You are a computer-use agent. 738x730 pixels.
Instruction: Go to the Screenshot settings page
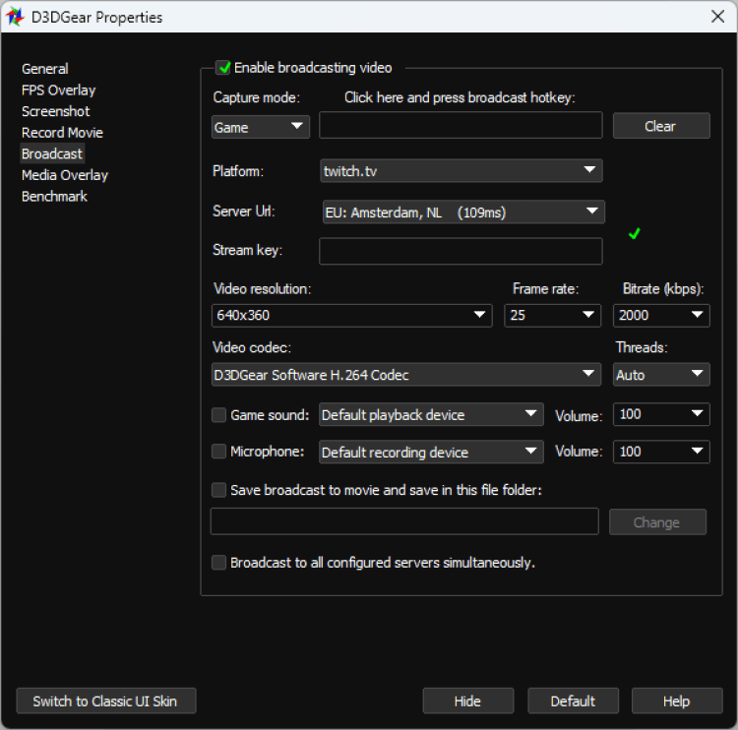pyautogui.click(x=55, y=111)
